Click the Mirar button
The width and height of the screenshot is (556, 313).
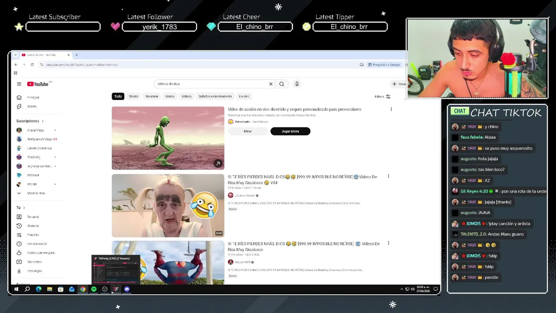click(x=248, y=131)
